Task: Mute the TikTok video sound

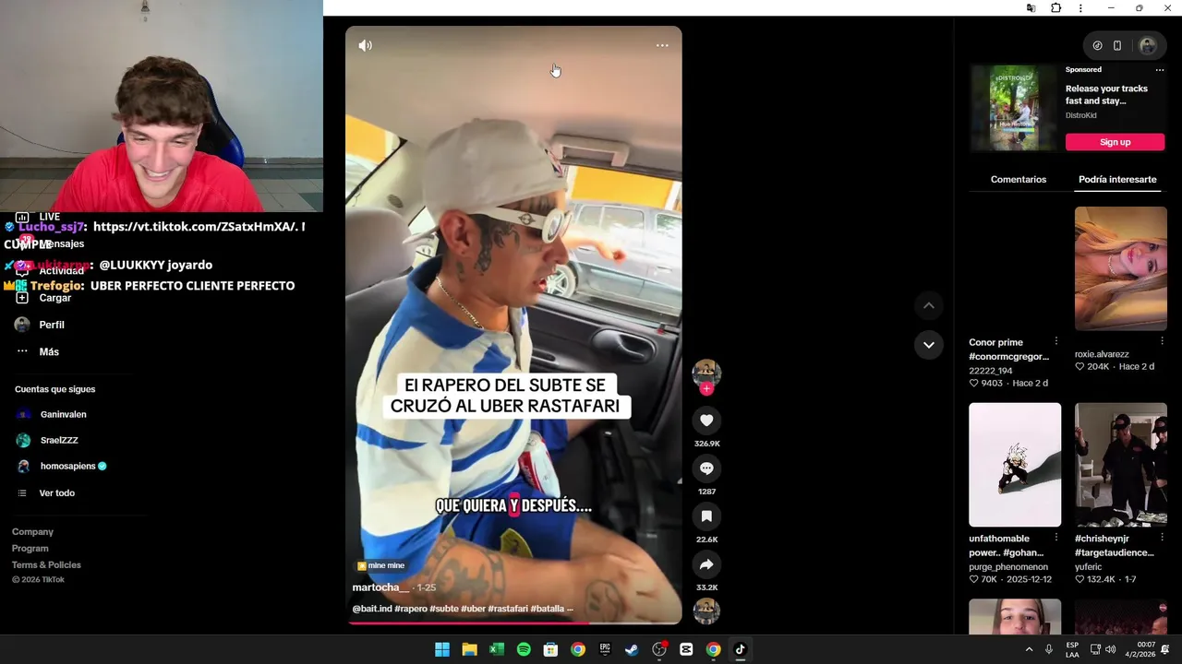Action: pos(366,45)
